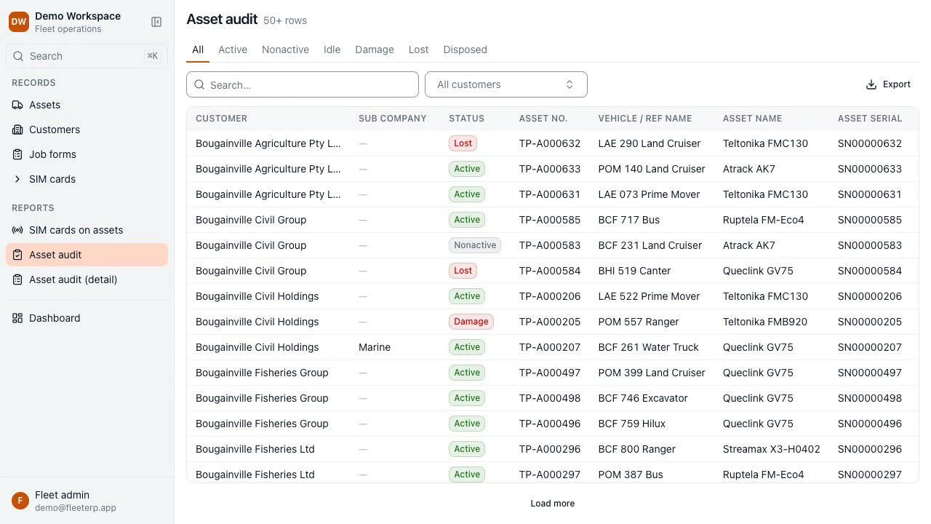The image size is (931, 524).
Task: Go to the Dashboard page
Action: (87, 318)
